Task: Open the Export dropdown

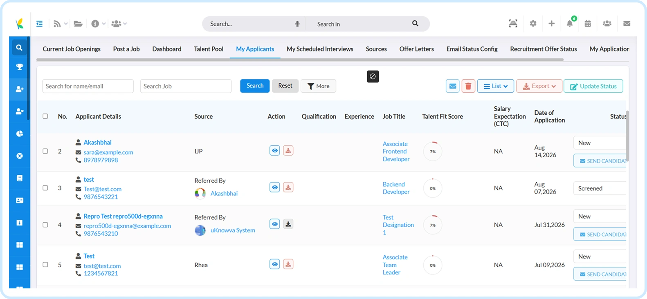Action: tap(539, 86)
